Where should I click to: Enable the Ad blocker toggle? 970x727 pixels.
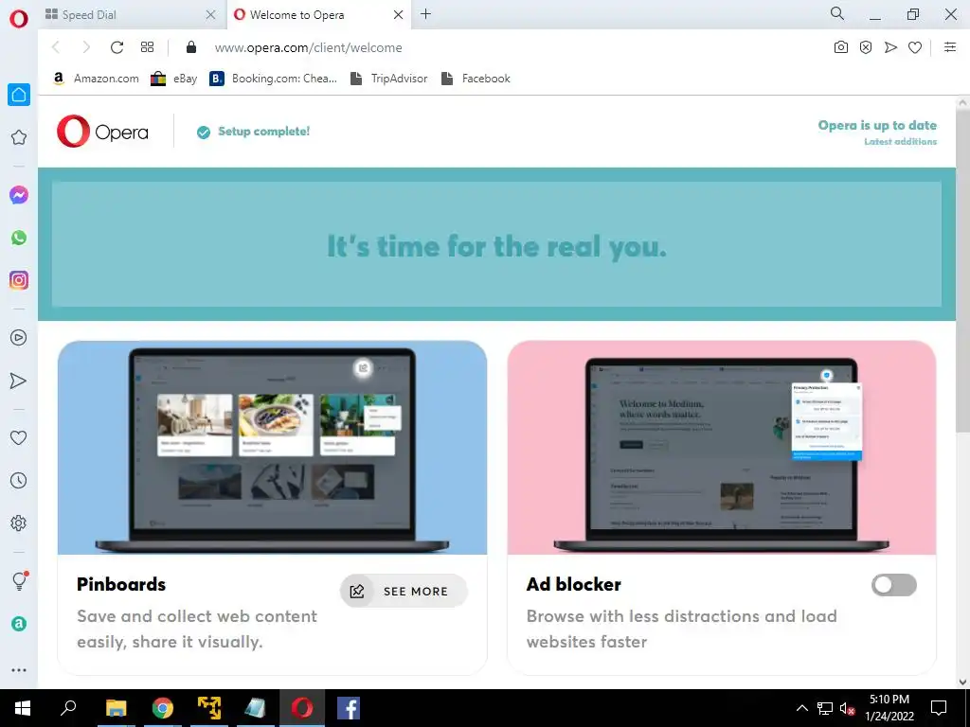pos(894,585)
